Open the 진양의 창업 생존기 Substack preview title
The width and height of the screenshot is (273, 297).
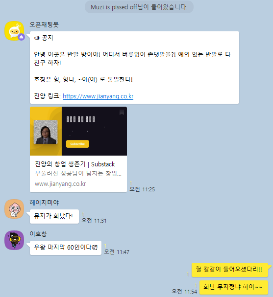point(75,164)
